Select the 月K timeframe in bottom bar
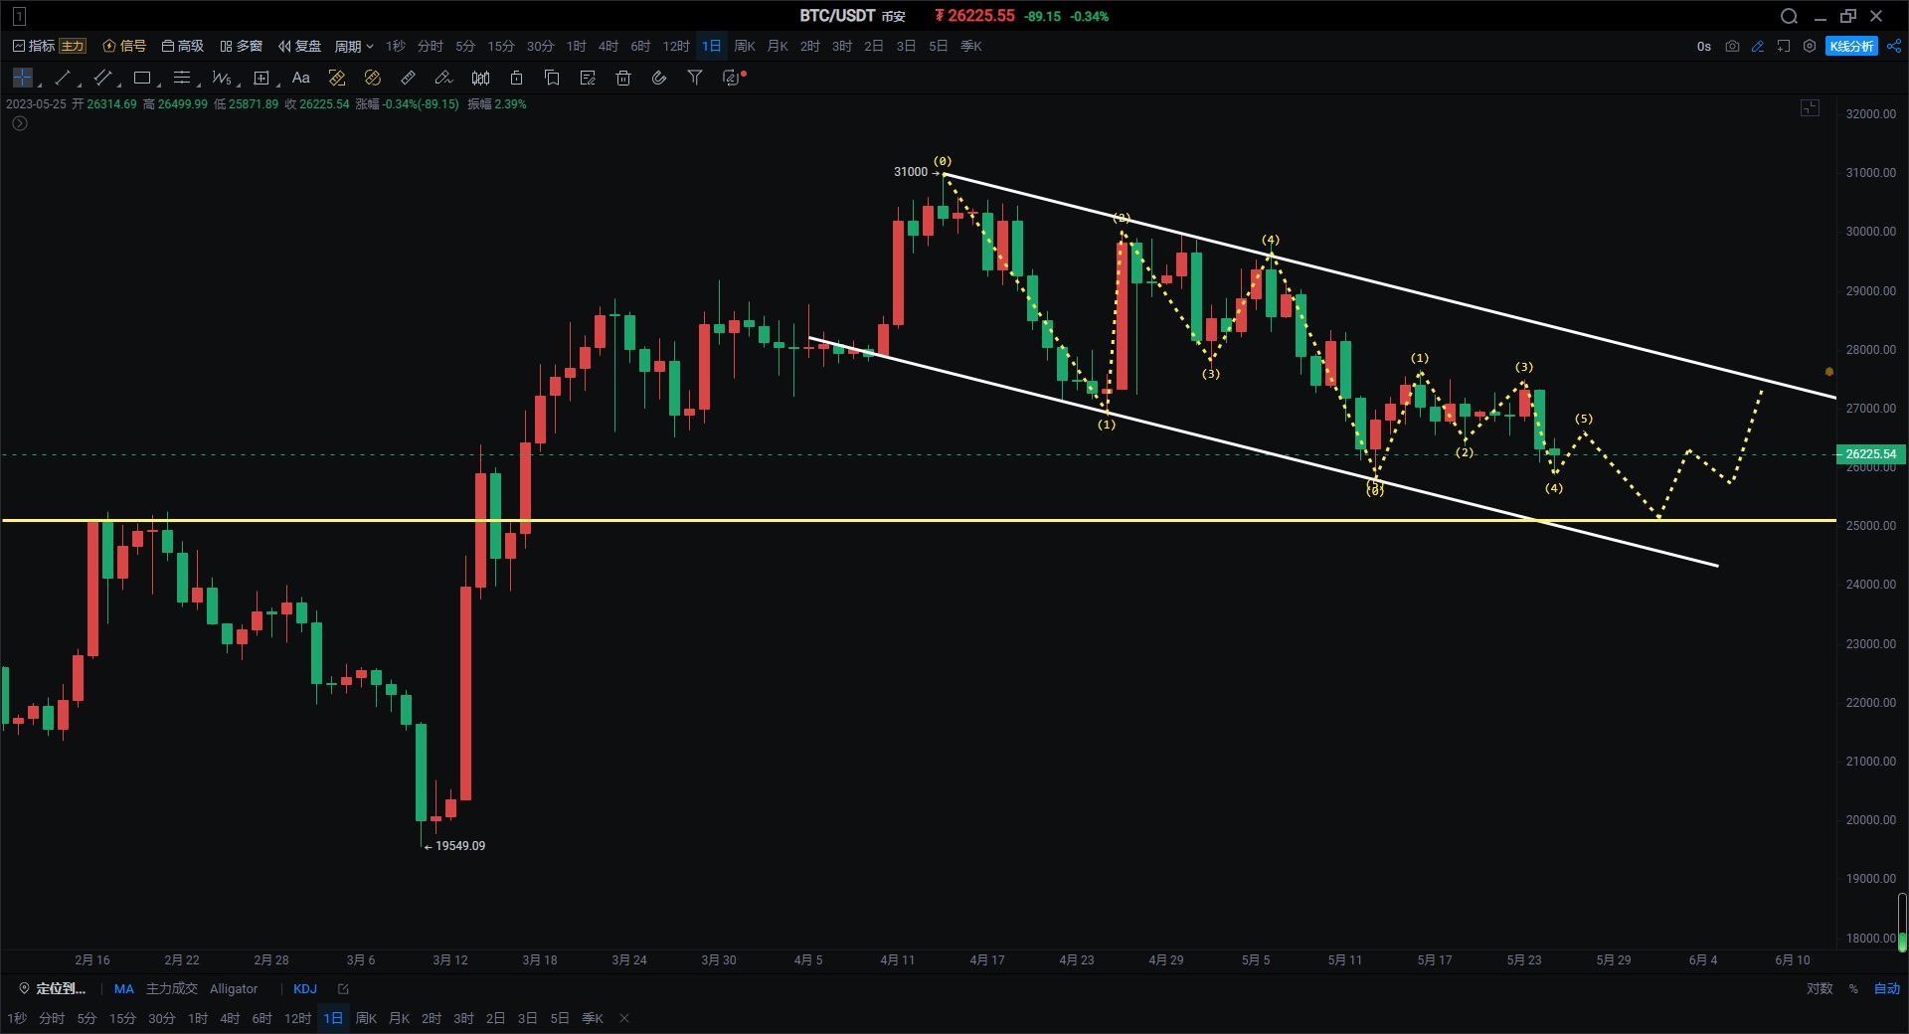1909x1034 pixels. coord(399,1019)
